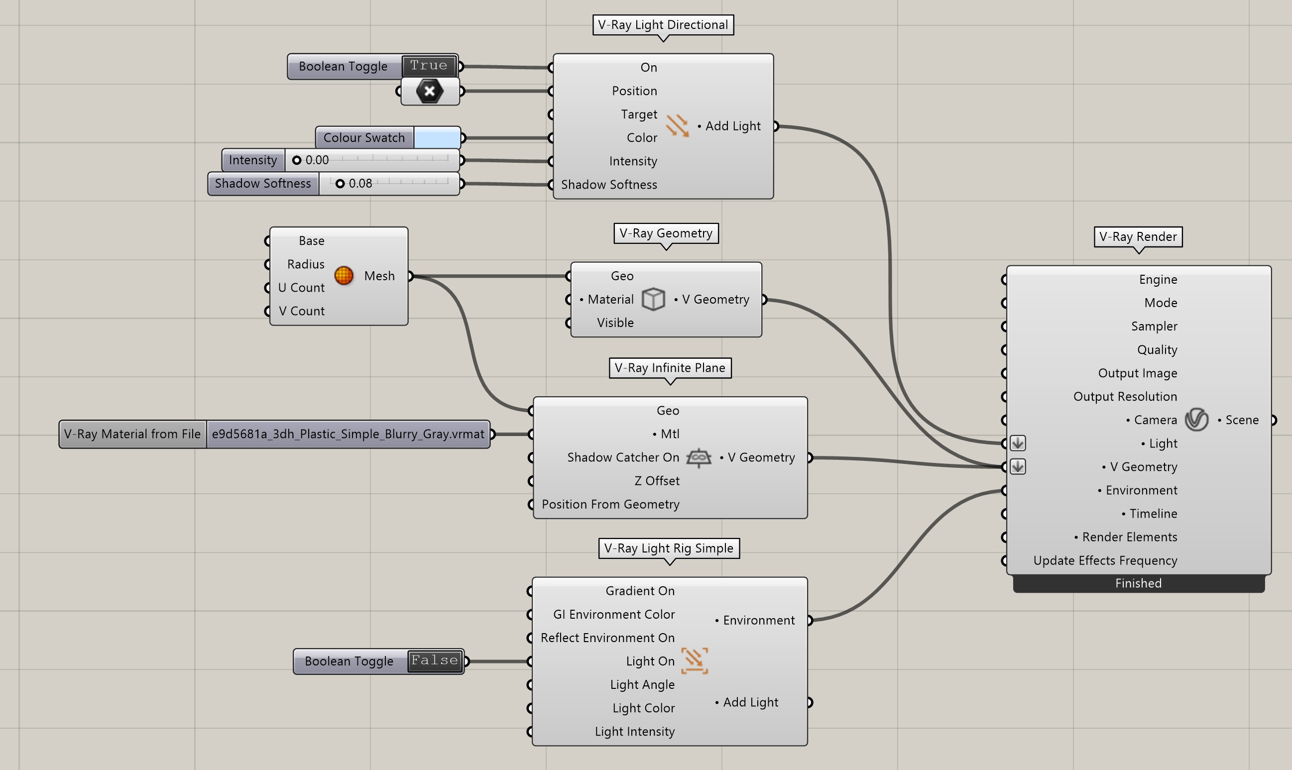Click the V Geometry output on V-Ray Geometry
1292x770 pixels.
point(711,299)
